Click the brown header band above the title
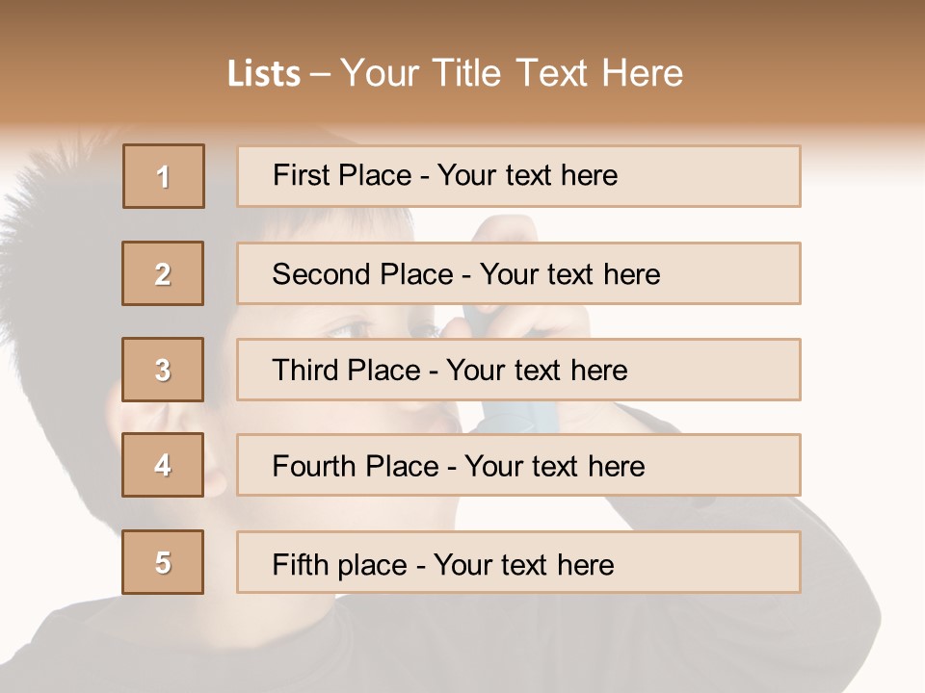Viewport: 925px width, 693px height. click(462, 21)
